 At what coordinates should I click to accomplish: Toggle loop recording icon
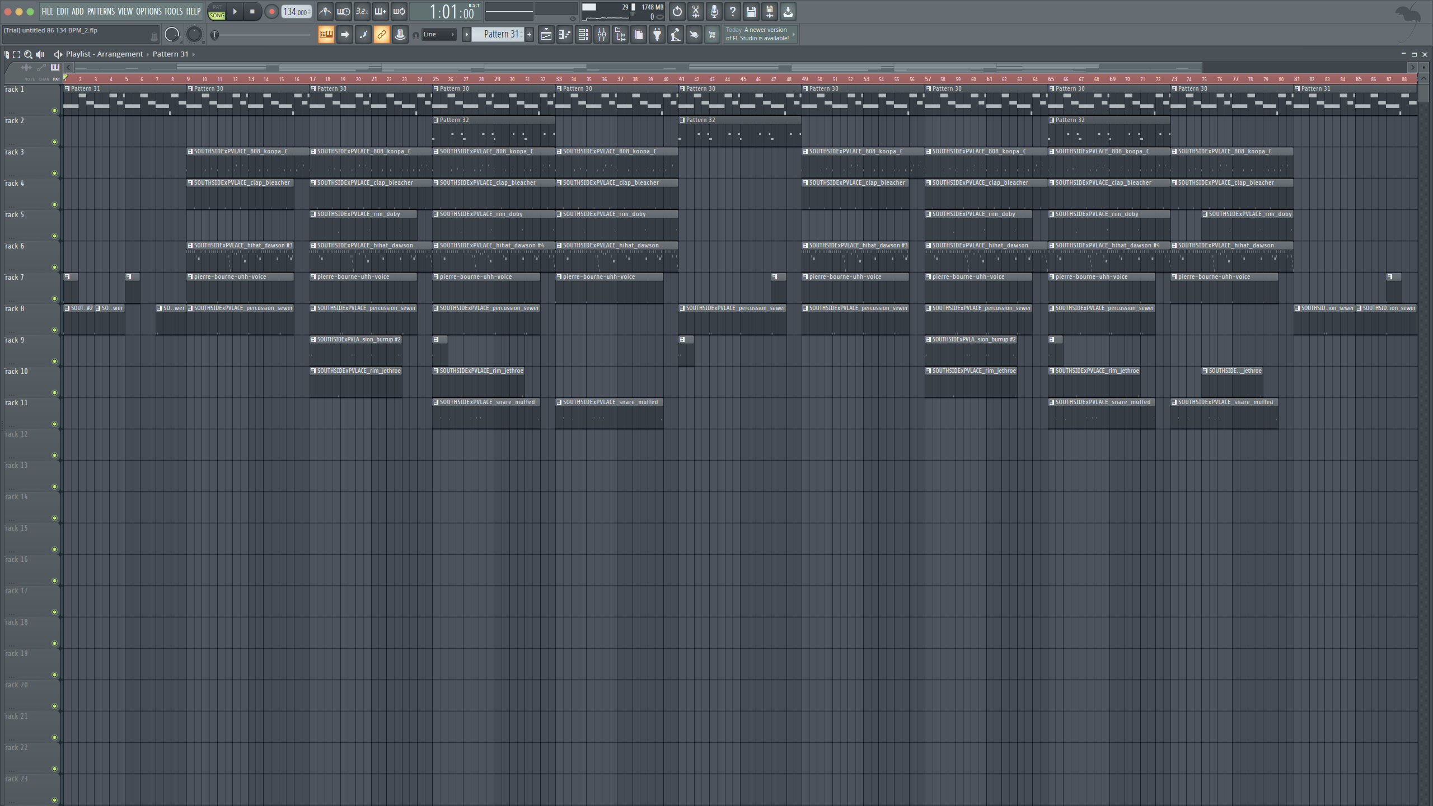point(399,12)
